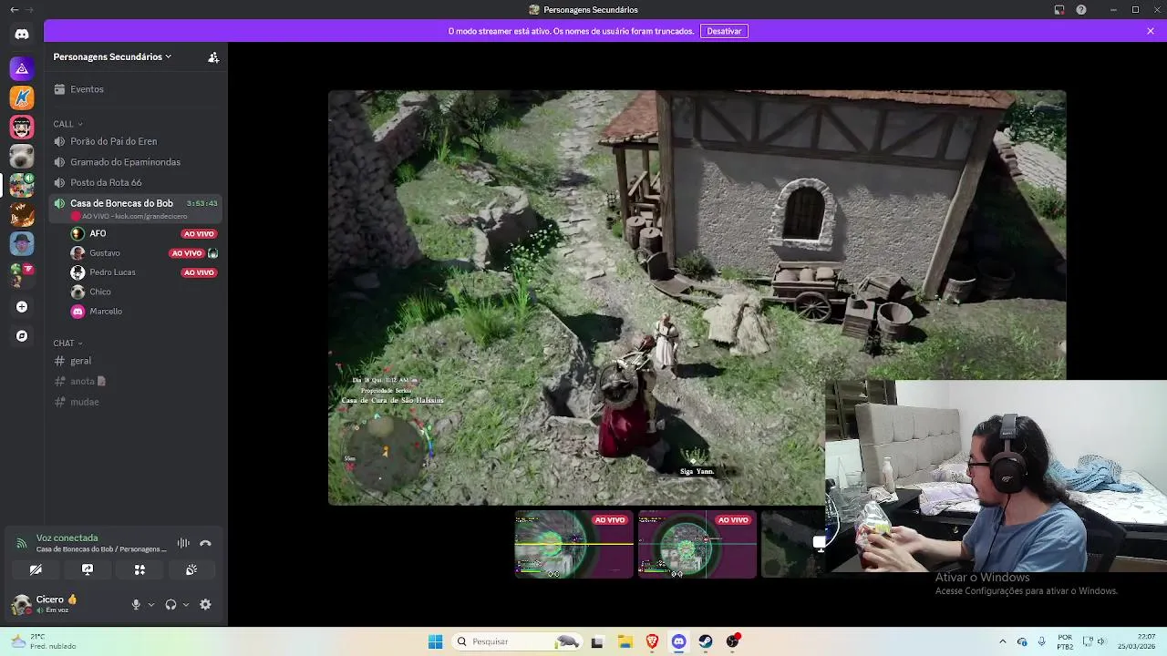Viewport: 1167px width, 656px height.
Task: Open the white dog server icon
Action: pyautogui.click(x=22, y=156)
